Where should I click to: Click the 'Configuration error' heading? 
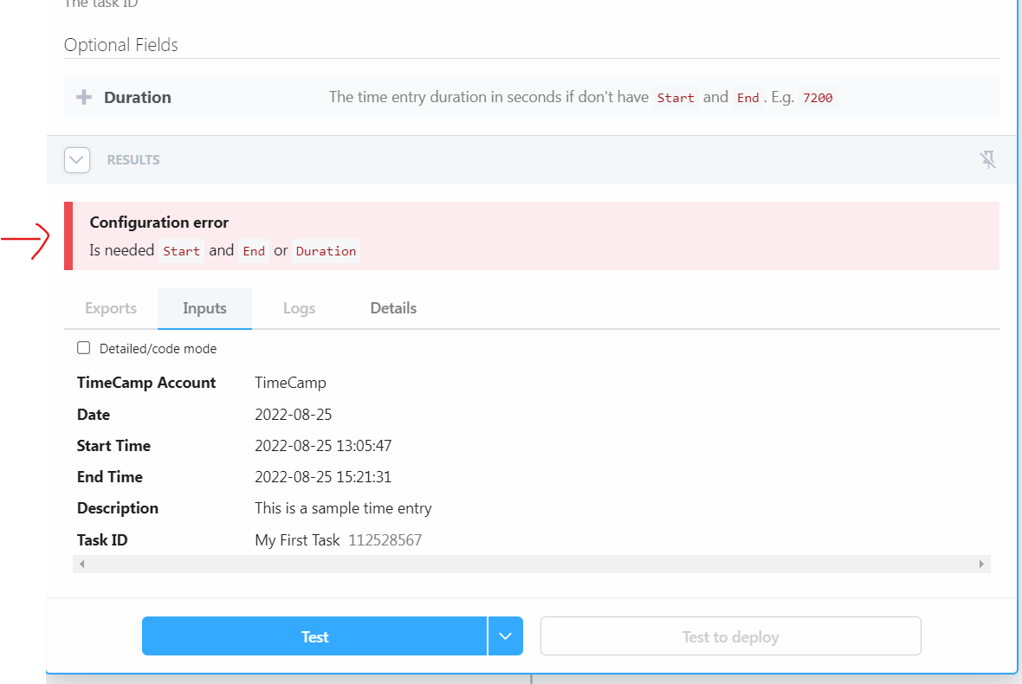click(159, 223)
